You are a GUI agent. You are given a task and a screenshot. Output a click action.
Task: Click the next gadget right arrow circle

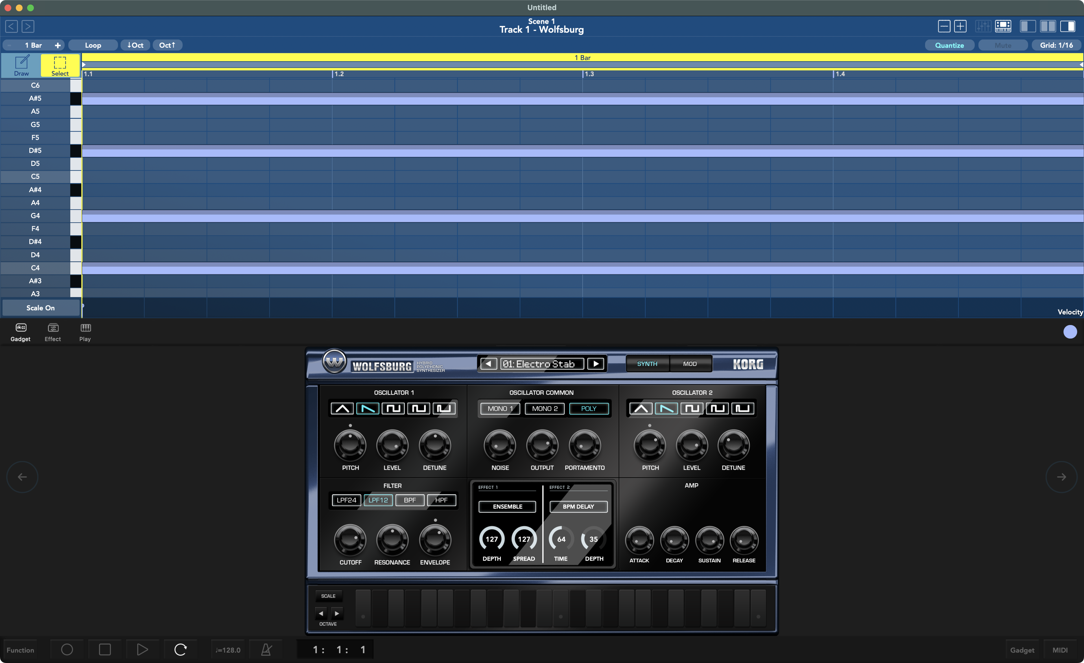[1061, 477]
